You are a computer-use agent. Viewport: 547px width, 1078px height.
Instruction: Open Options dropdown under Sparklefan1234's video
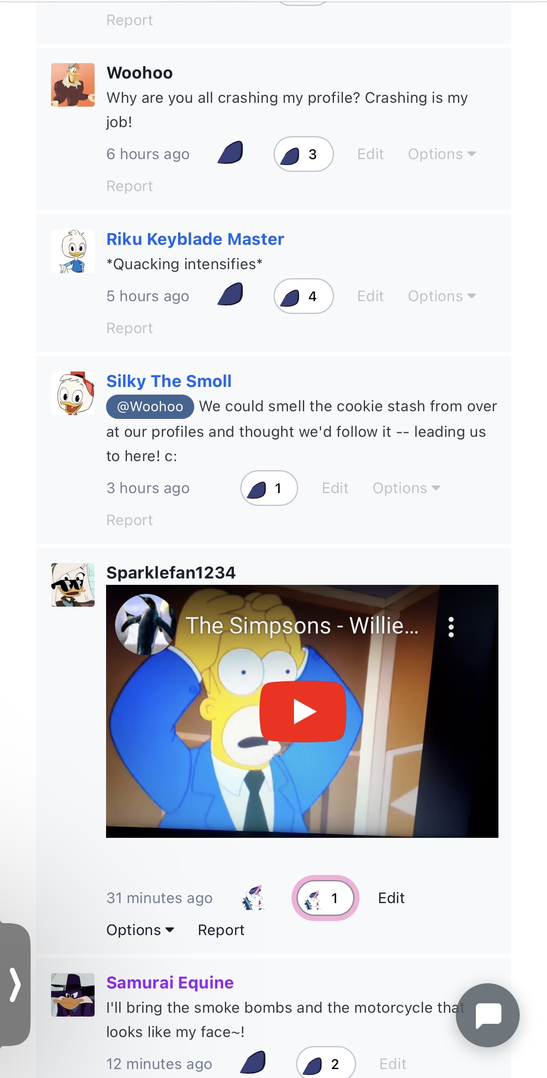point(140,930)
